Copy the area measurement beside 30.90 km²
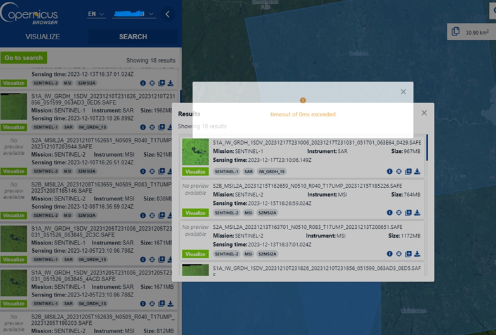 455,32
